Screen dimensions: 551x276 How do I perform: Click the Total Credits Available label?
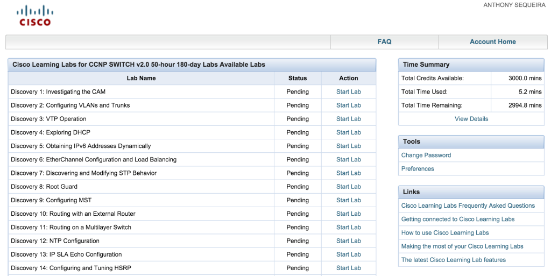click(433, 79)
